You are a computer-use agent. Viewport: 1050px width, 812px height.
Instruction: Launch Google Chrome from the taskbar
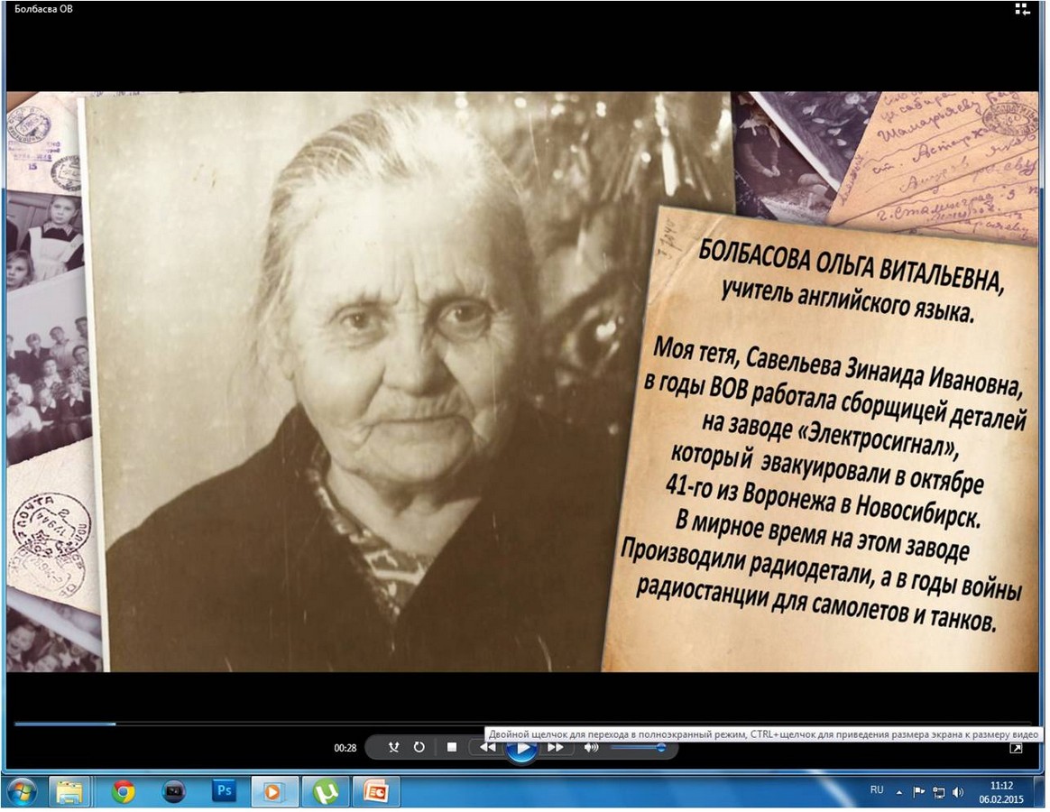[124, 791]
